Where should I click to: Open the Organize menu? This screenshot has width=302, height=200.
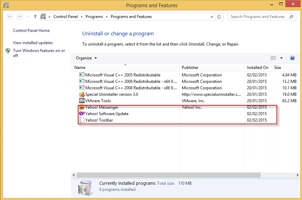click(86, 58)
